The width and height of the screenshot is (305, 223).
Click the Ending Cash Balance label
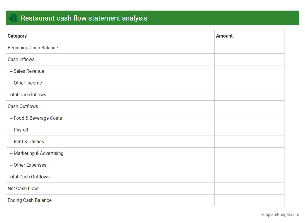tap(29, 200)
